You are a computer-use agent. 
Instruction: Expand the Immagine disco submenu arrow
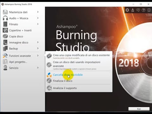coord(38,42)
